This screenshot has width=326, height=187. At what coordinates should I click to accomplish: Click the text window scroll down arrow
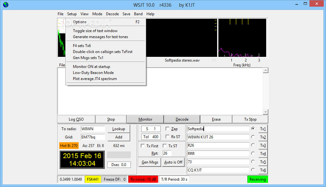(266, 112)
